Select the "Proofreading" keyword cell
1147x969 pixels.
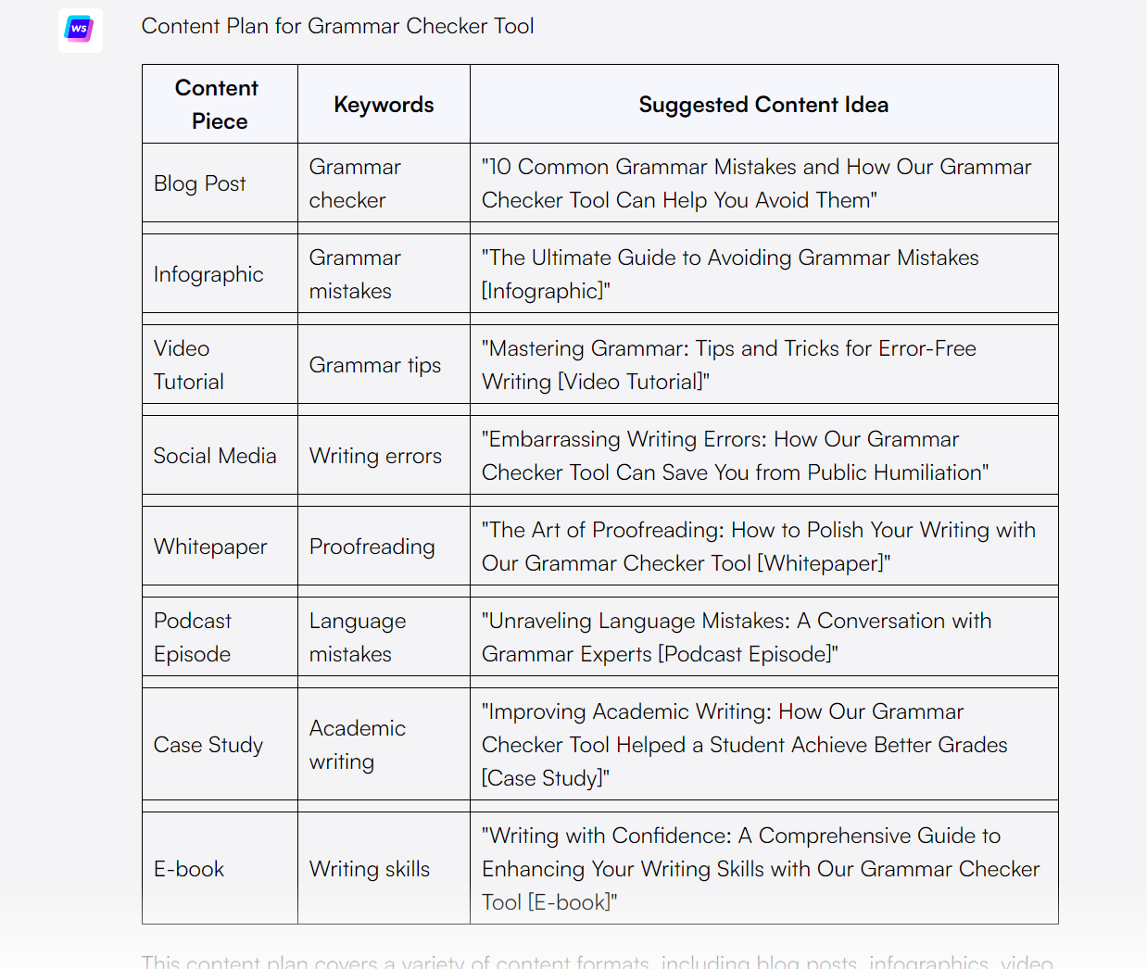[x=372, y=547]
